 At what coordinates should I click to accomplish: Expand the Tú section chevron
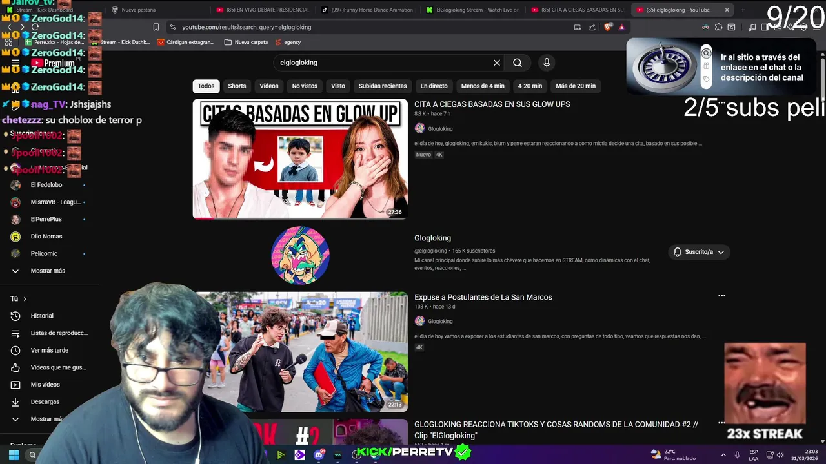pos(25,299)
